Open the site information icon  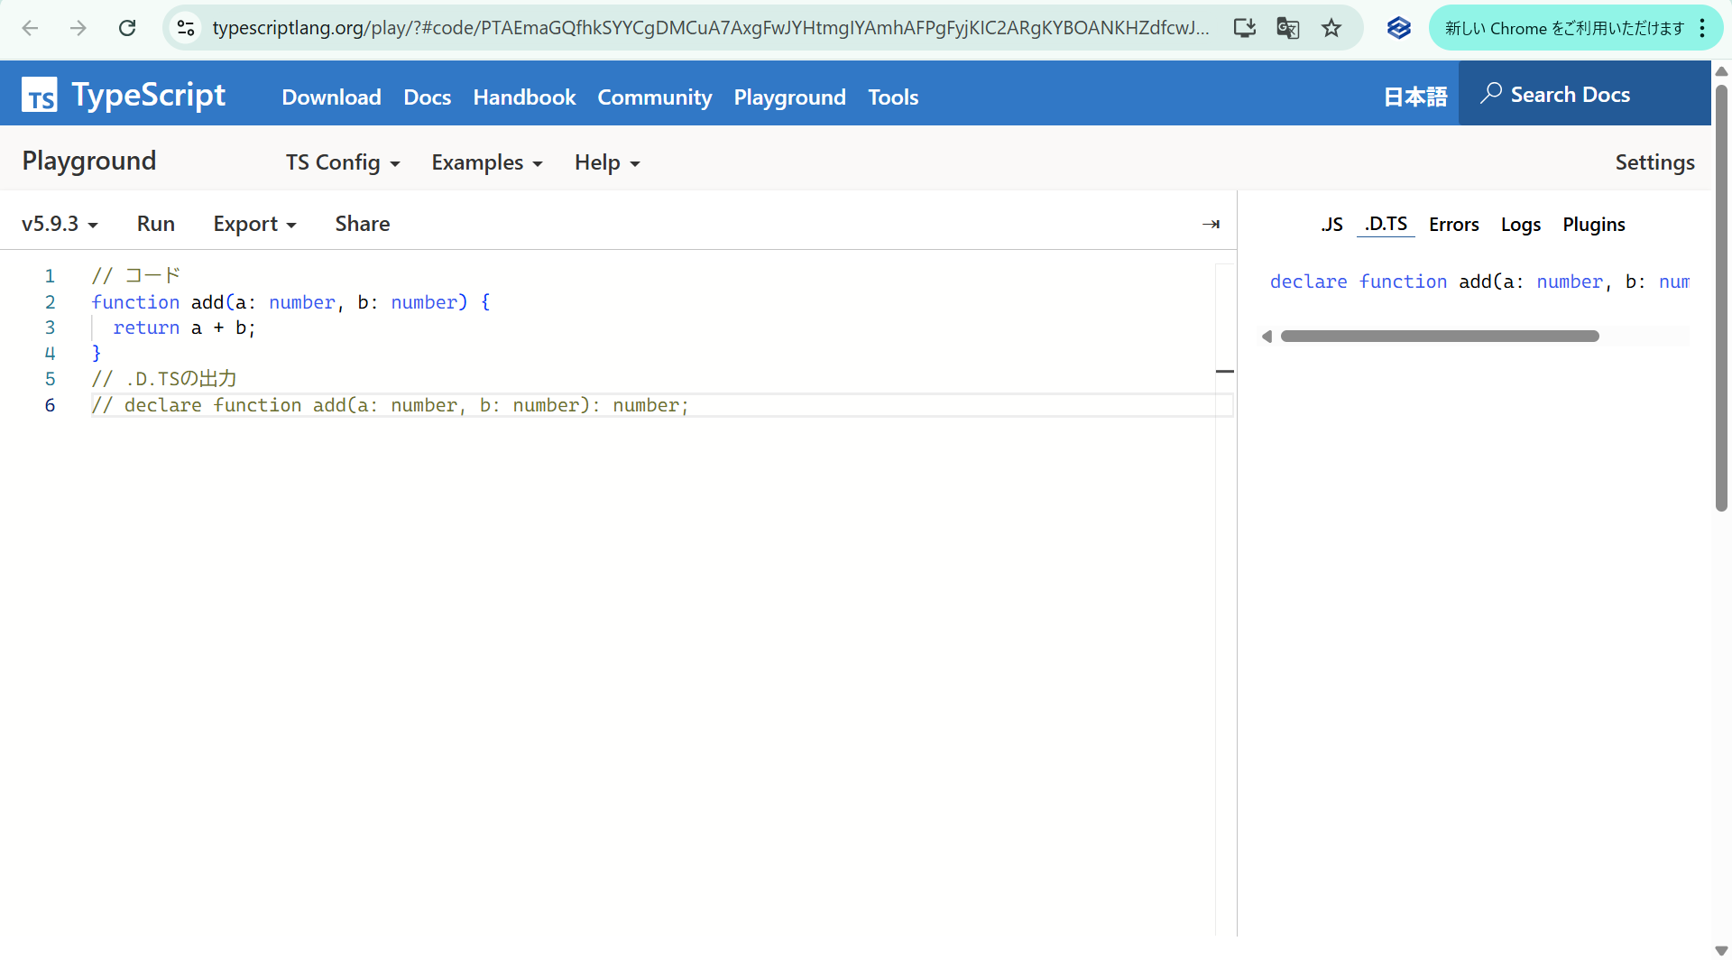(186, 28)
